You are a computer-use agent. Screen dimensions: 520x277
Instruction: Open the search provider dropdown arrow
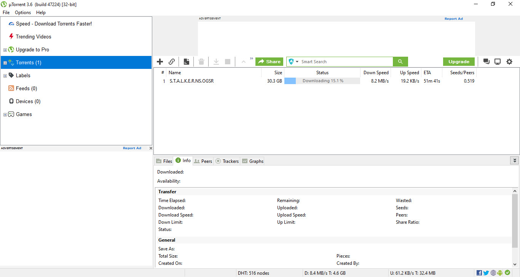point(297,62)
